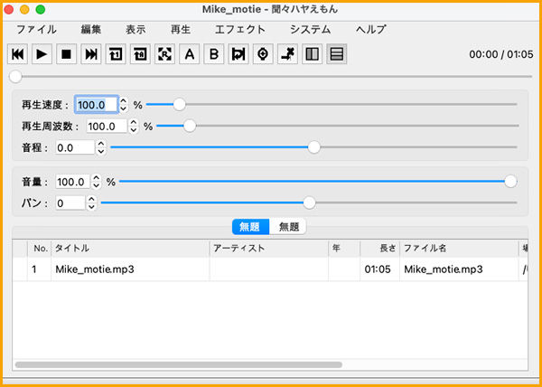Image resolution: width=542 pixels, height=387 pixels.
Task: Click the 再生周波数 value input field
Action: coord(107,127)
